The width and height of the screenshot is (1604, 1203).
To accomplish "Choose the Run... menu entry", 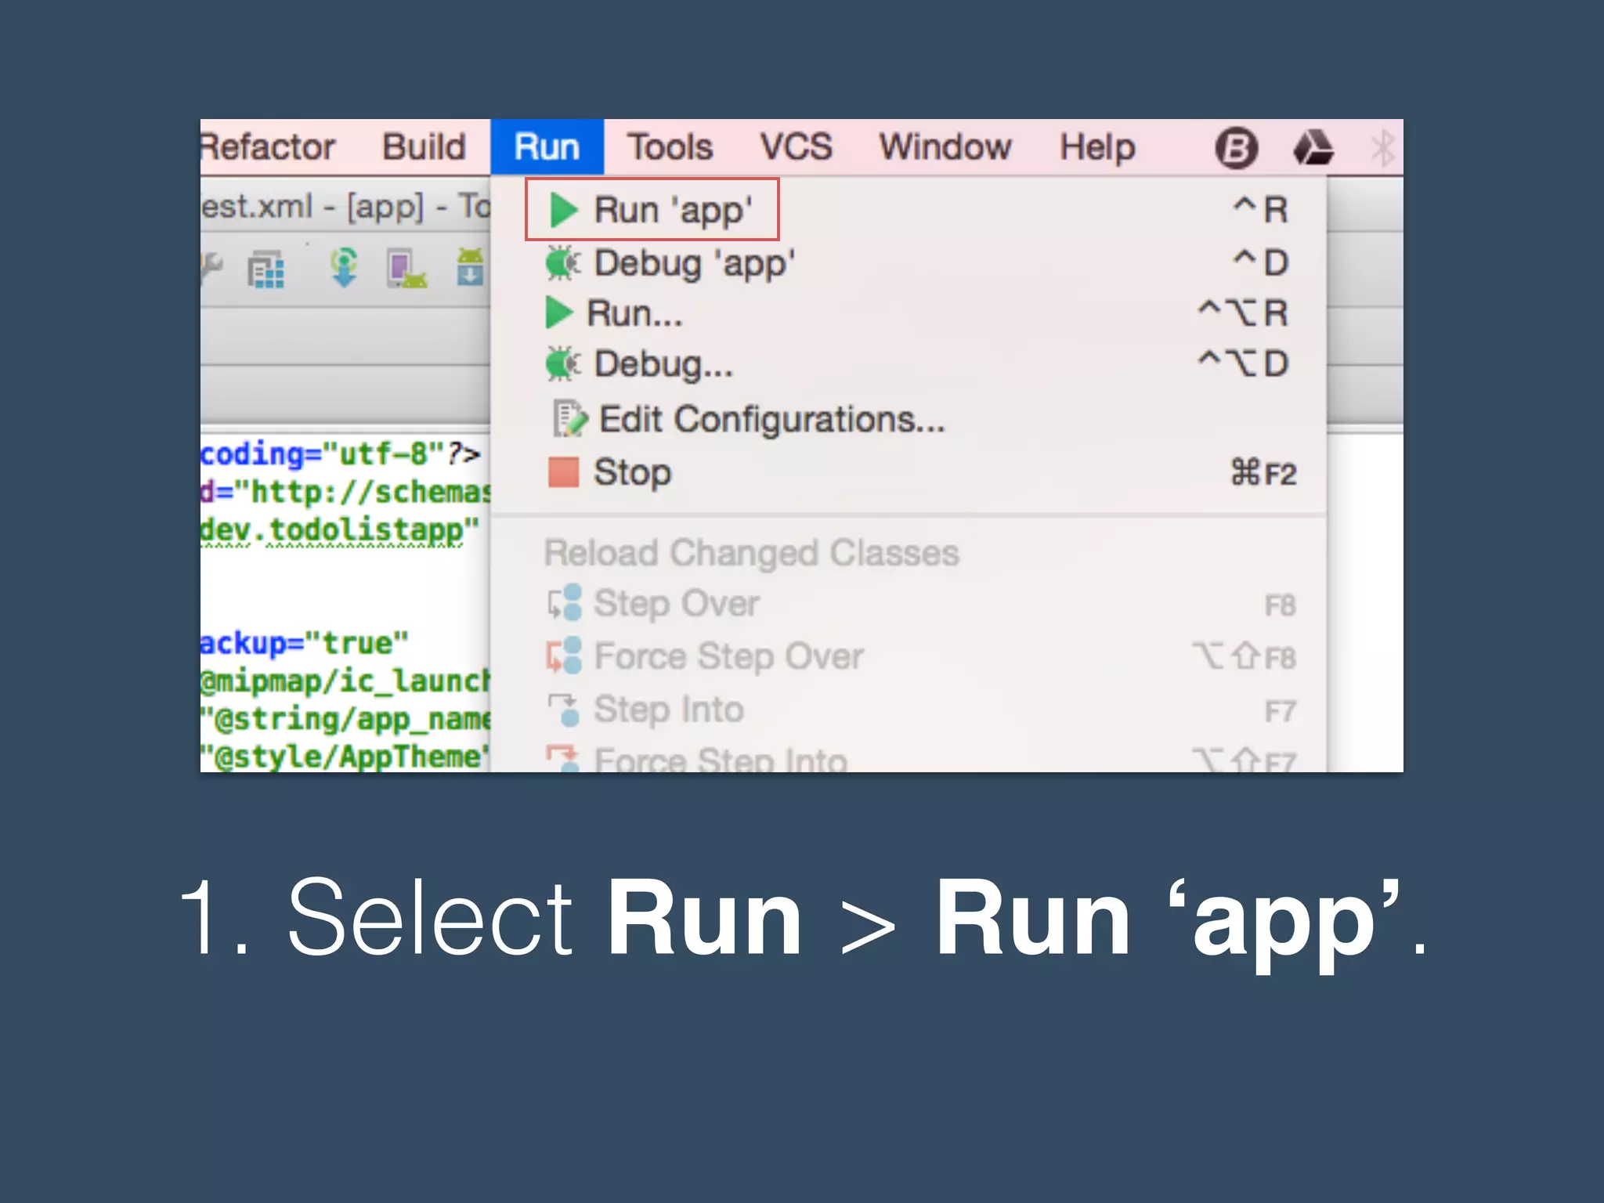I will (x=909, y=313).
